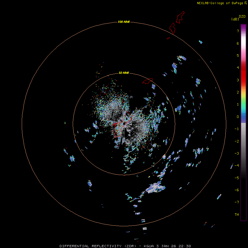
Task: Click the red Guam island outline at radar center
Action: click(122, 125)
